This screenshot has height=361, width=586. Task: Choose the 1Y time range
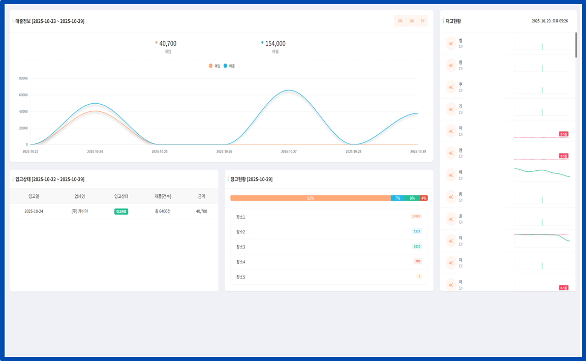[422, 21]
